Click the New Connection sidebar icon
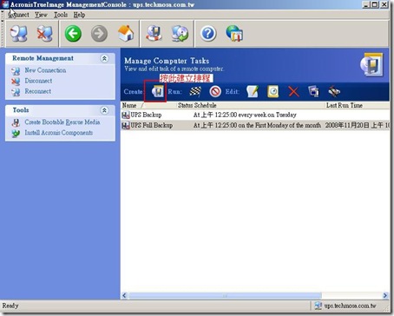The width and height of the screenshot is (394, 316). pos(16,71)
